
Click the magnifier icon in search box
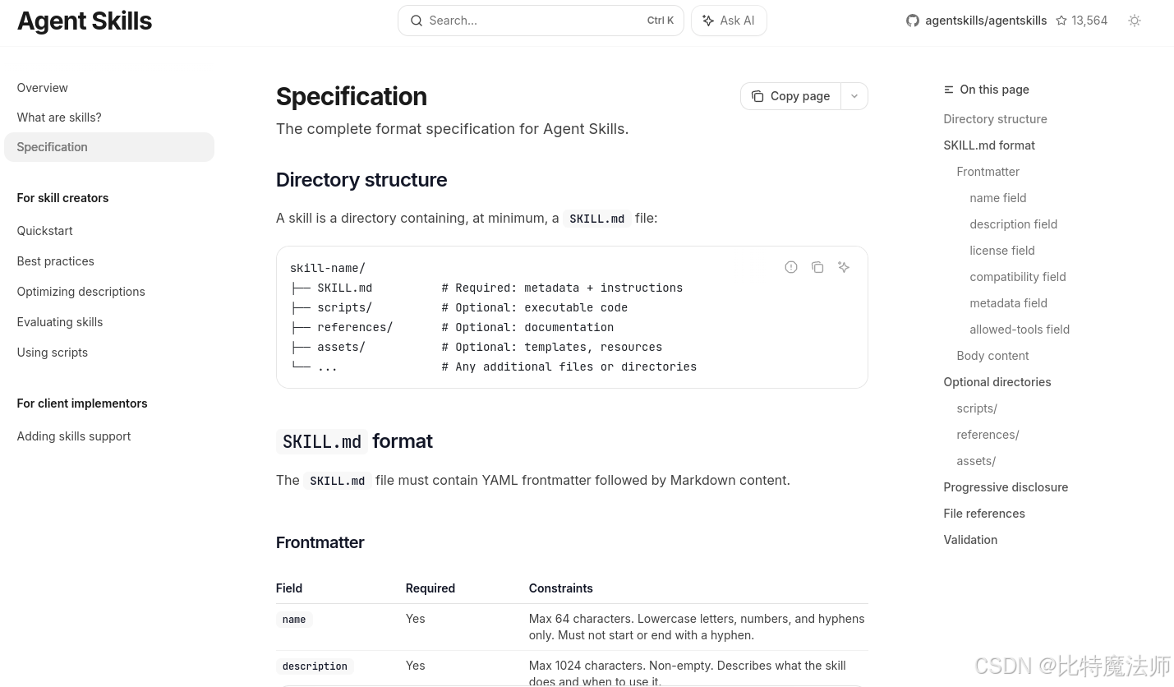click(x=417, y=21)
